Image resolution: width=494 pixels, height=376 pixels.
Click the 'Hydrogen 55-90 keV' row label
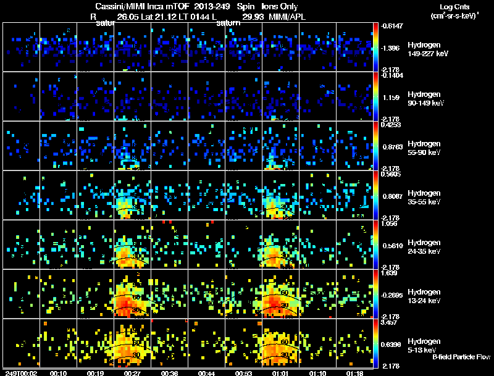424,148
